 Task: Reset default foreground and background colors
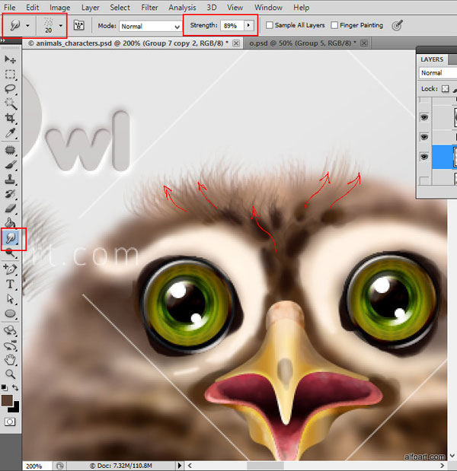[x=4, y=387]
